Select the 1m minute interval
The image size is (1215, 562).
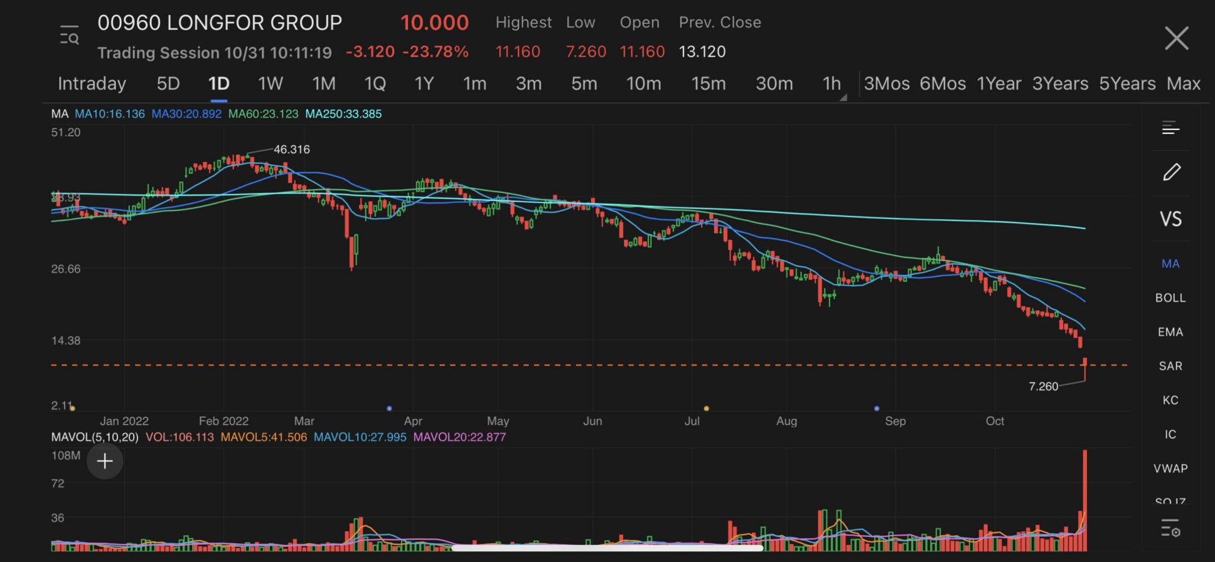[475, 84]
